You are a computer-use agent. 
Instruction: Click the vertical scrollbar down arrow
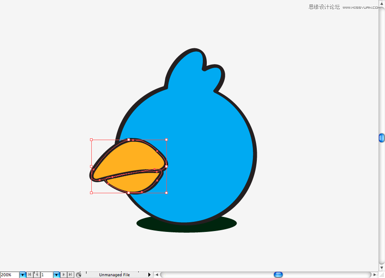381,267
